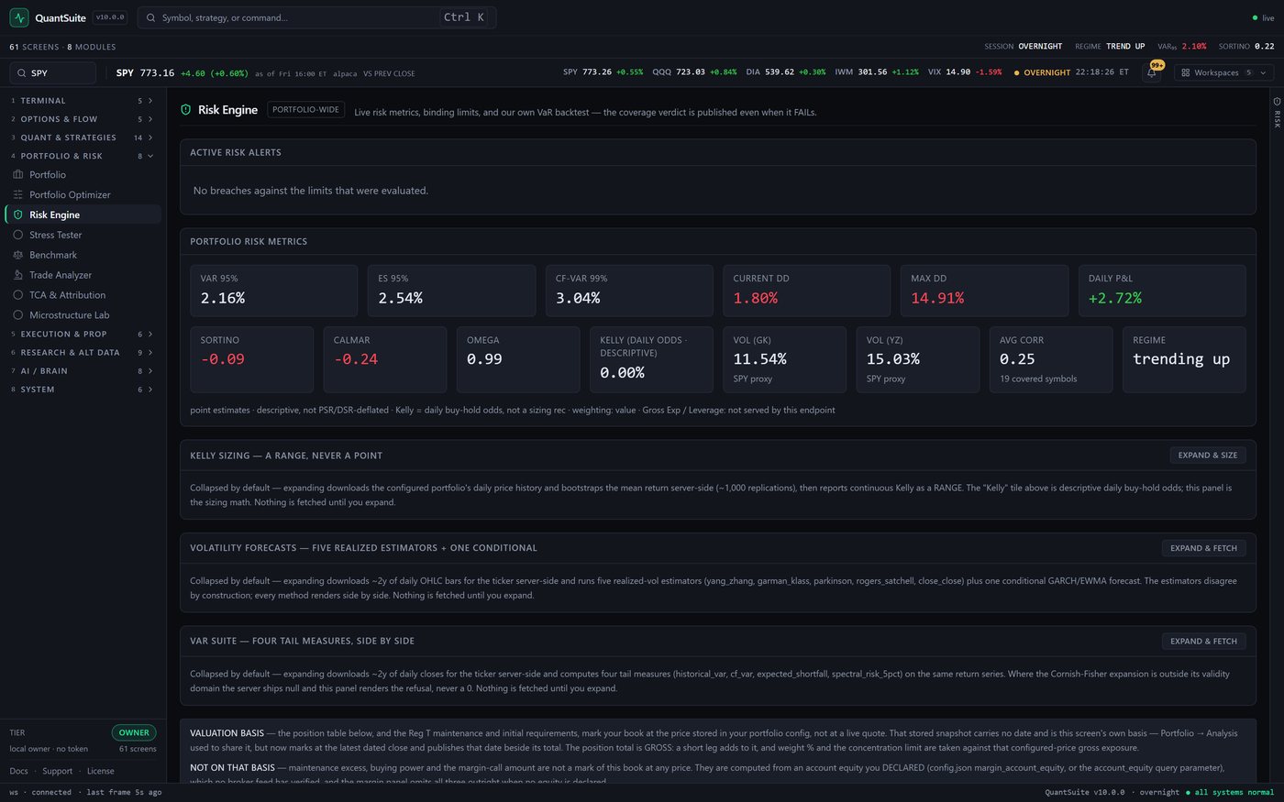This screenshot has height=802, width=1284.
Task: Open the License link
Action: [x=100, y=771]
